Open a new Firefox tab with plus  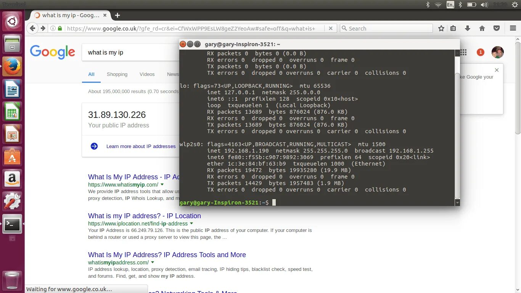click(117, 15)
